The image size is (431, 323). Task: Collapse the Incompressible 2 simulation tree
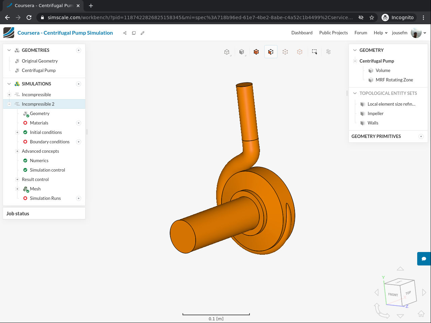pos(9,104)
